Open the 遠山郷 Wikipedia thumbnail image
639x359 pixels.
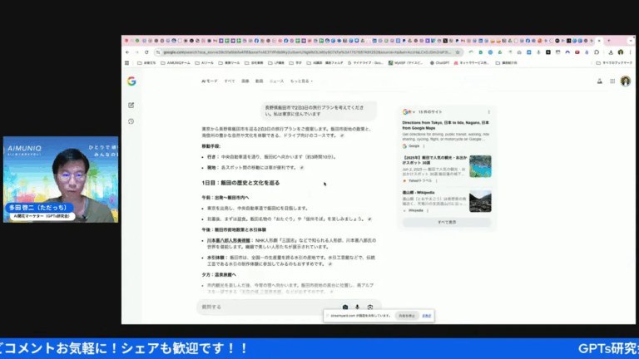point(480,201)
